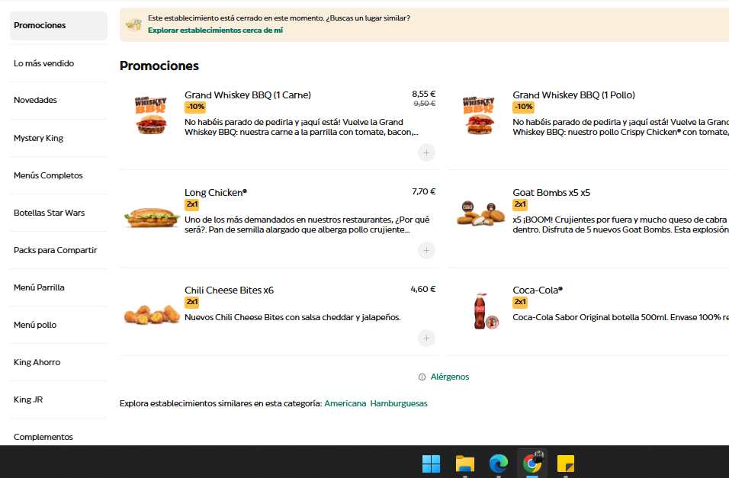This screenshot has width=729, height=478.
Task: Click 2x1 badge under Goat Bombs
Action: [520, 204]
